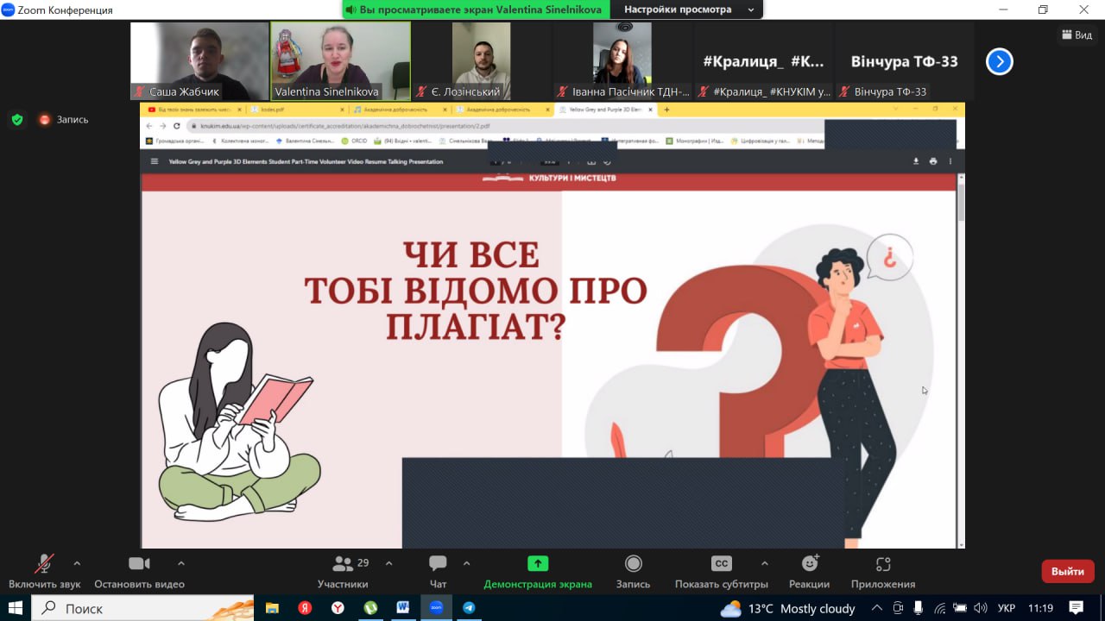This screenshot has width=1105, height=621.
Task: Stop camera via Остановить видео icon
Action: click(x=139, y=564)
